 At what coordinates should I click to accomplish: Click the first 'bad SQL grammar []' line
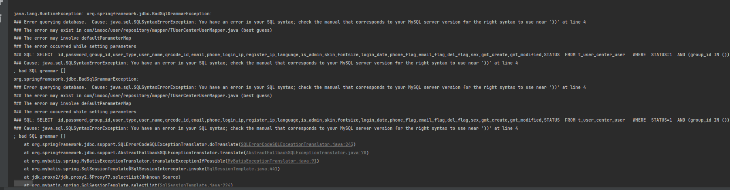tap(40, 71)
